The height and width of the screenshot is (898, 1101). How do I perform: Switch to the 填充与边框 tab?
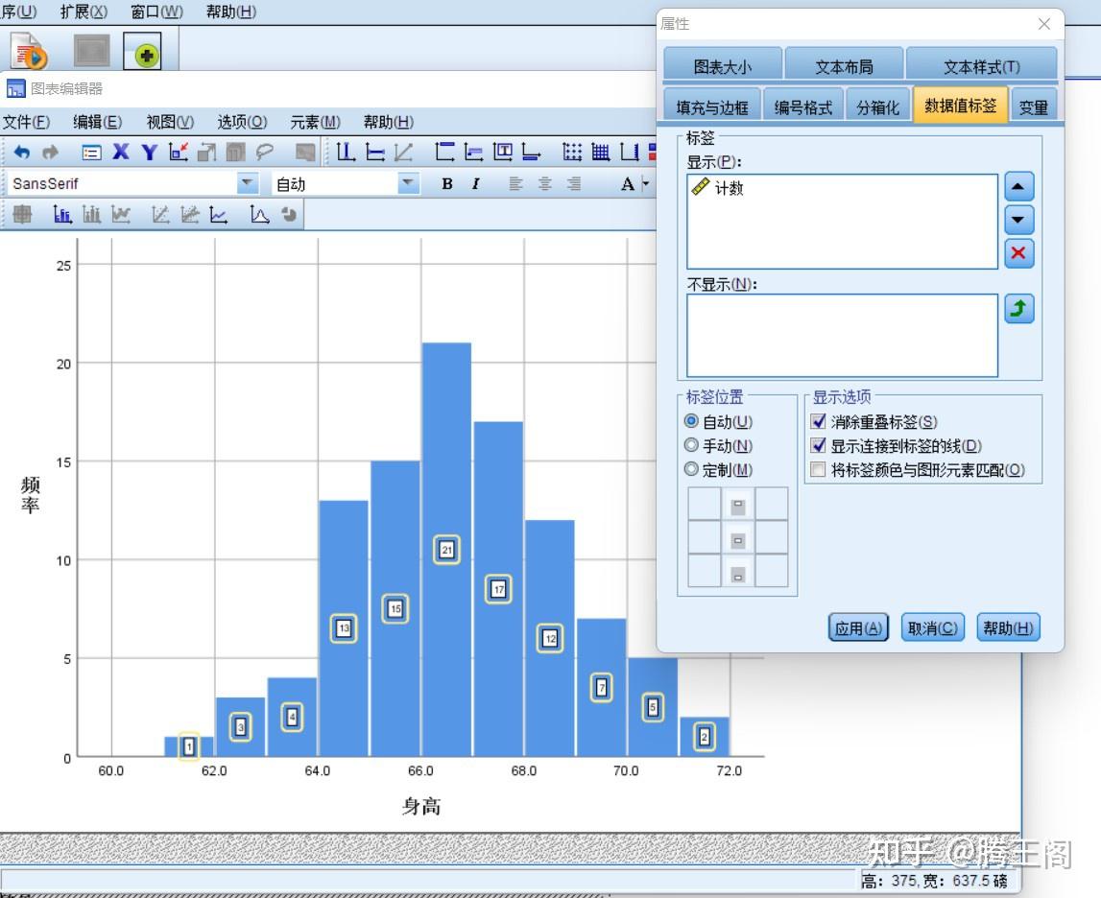click(x=712, y=107)
